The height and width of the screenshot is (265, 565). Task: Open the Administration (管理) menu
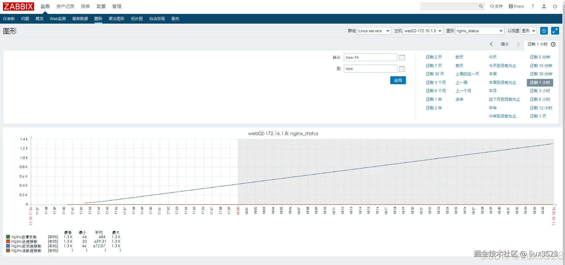click(x=117, y=6)
